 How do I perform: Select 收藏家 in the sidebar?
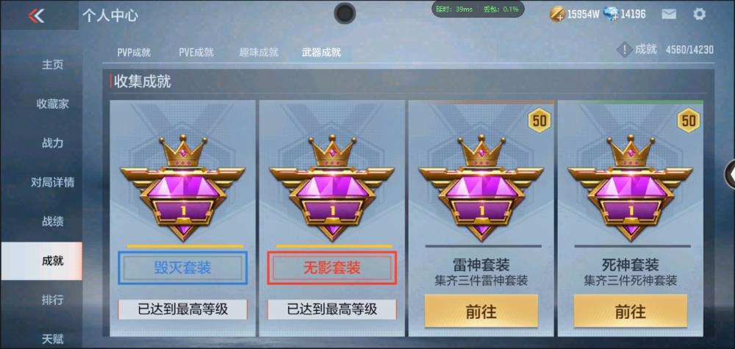pos(52,104)
